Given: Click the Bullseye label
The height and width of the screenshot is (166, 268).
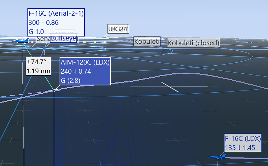Looking at the screenshot, I should pos(63,38).
